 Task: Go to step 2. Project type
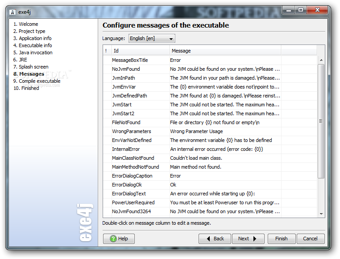tap(29, 31)
